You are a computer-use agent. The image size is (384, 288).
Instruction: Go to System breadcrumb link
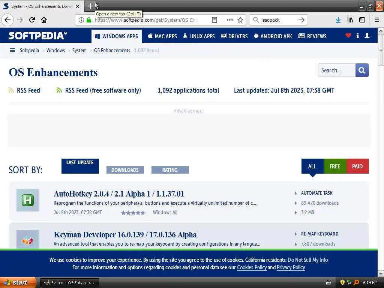79,51
